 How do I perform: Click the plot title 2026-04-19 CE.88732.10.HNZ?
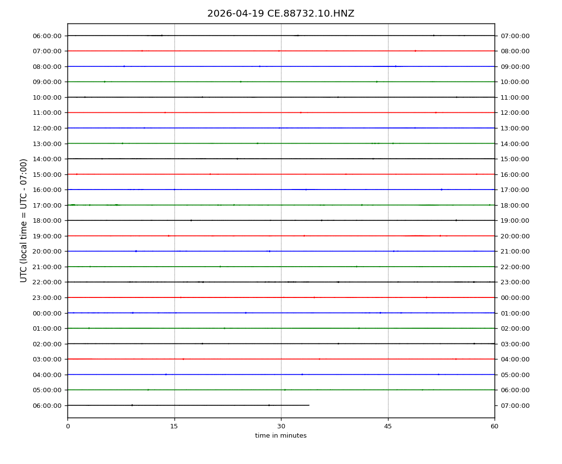(281, 14)
